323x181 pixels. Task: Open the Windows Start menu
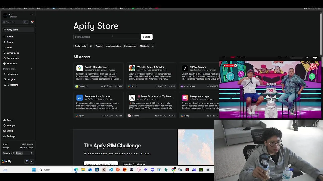(34, 170)
